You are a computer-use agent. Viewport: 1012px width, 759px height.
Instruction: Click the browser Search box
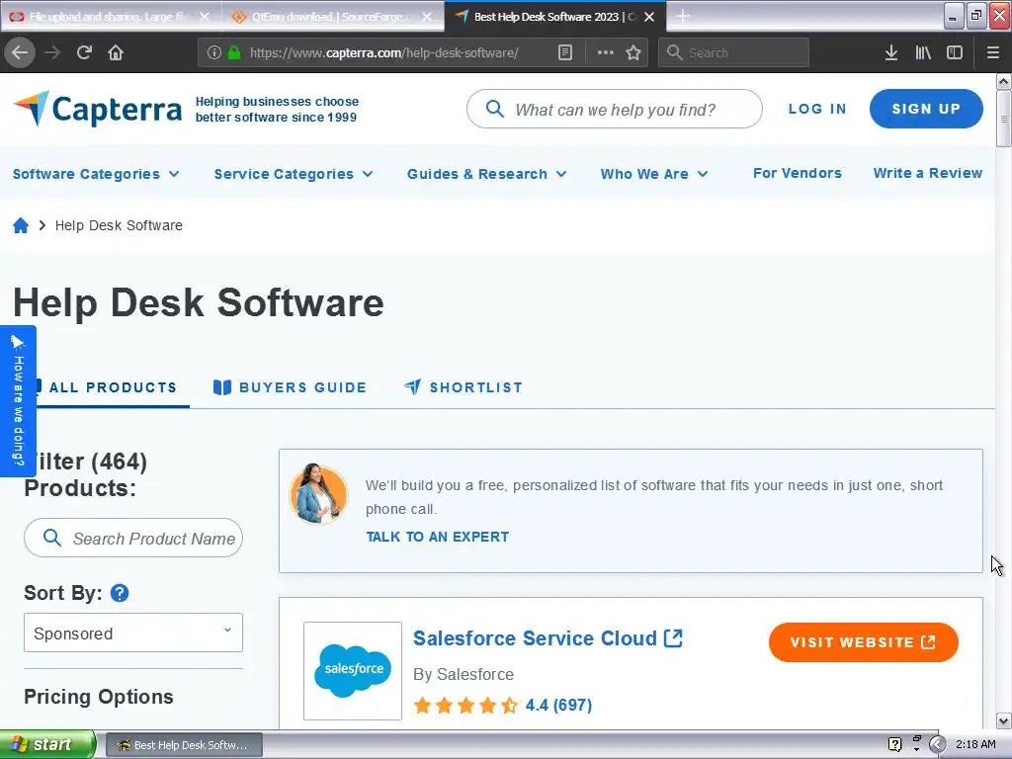(x=733, y=52)
